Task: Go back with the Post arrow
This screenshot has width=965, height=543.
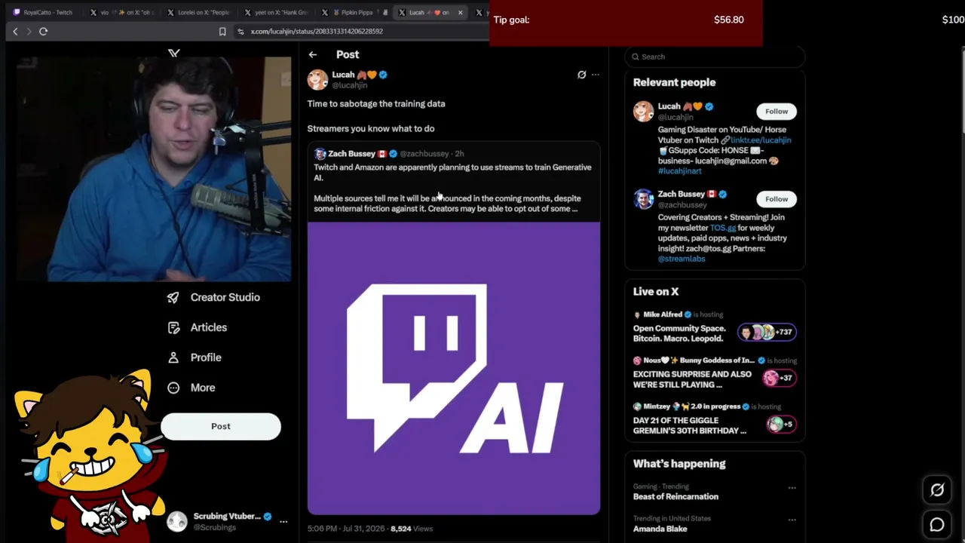Action: point(312,54)
